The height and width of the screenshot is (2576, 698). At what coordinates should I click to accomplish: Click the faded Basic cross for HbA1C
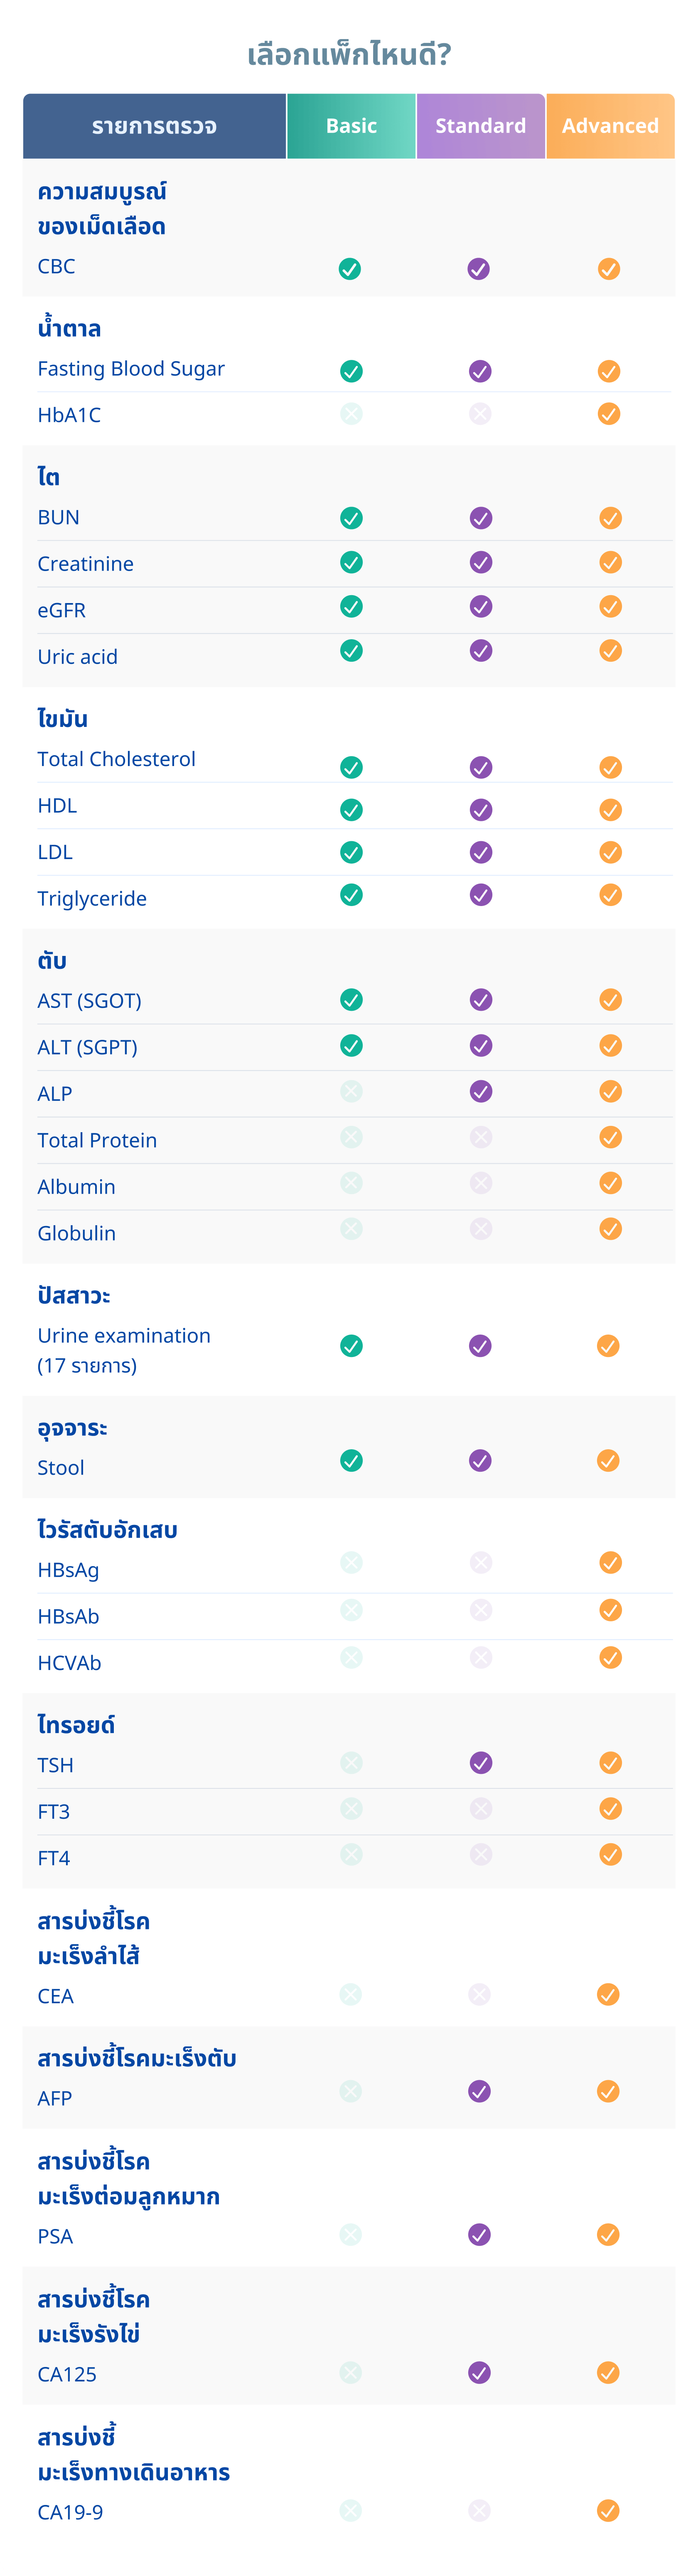click(x=351, y=414)
